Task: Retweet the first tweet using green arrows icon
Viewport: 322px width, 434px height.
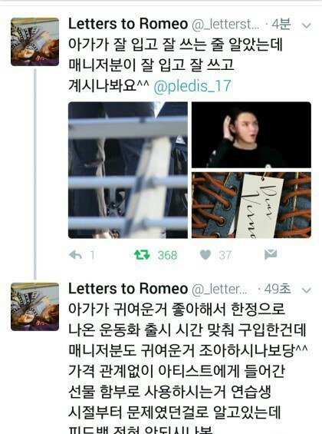Action: pos(142,255)
